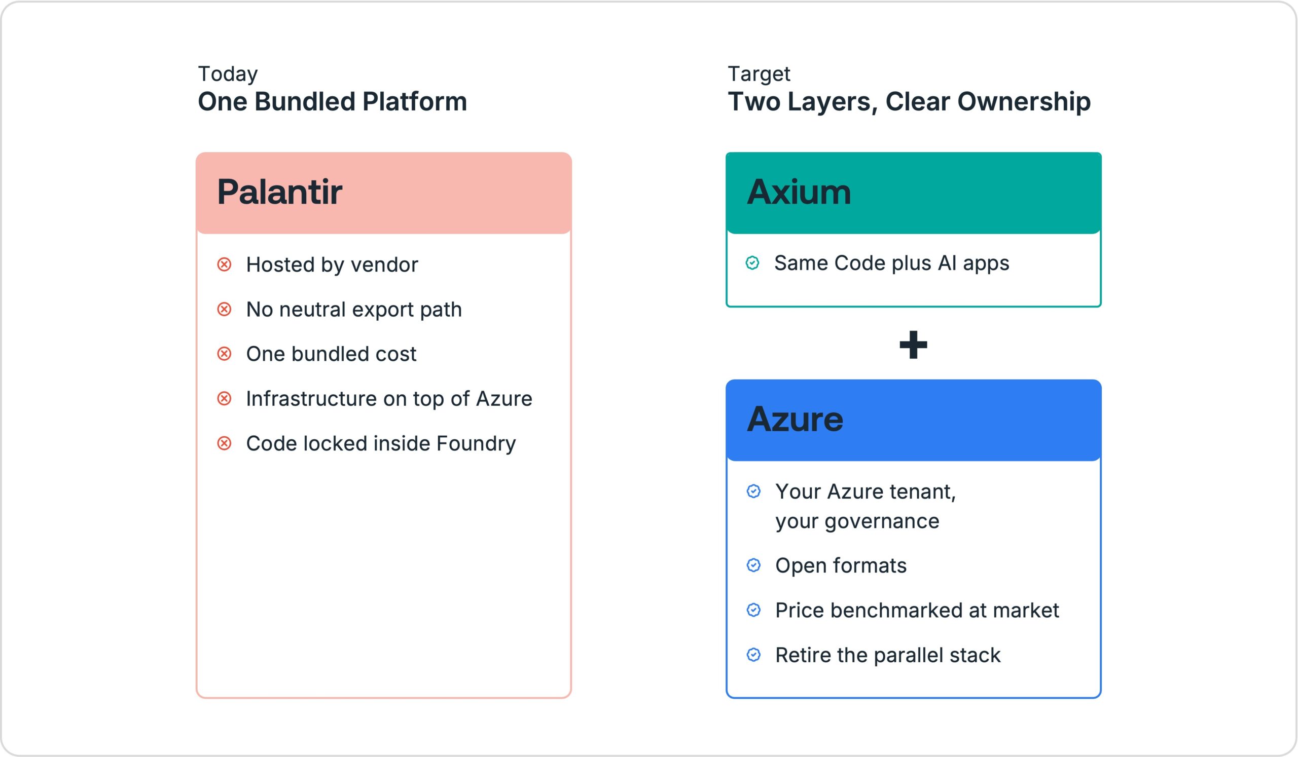
Task: Select the Axium card header
Action: [914, 193]
